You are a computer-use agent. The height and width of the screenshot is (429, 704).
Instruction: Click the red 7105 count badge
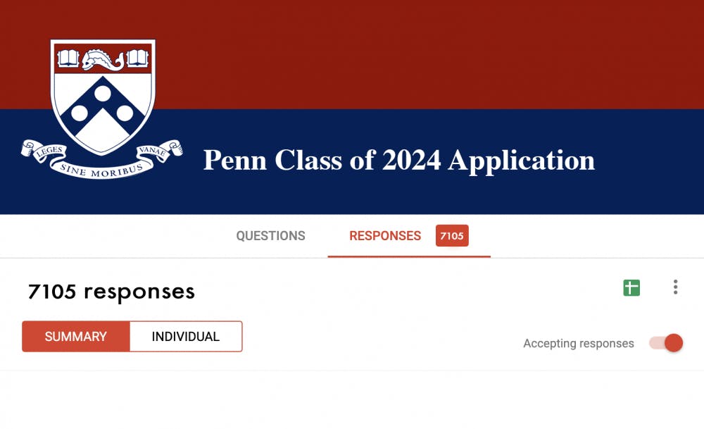[x=452, y=236]
